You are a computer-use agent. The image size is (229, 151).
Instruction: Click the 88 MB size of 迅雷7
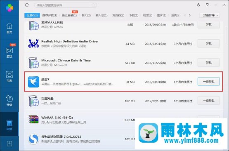130,82
